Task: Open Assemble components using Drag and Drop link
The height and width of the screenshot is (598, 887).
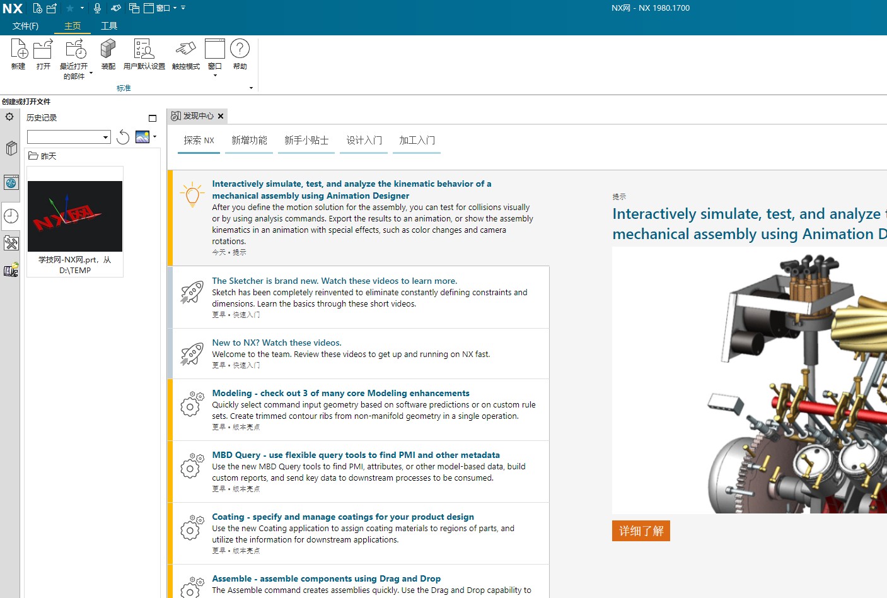Action: [327, 578]
